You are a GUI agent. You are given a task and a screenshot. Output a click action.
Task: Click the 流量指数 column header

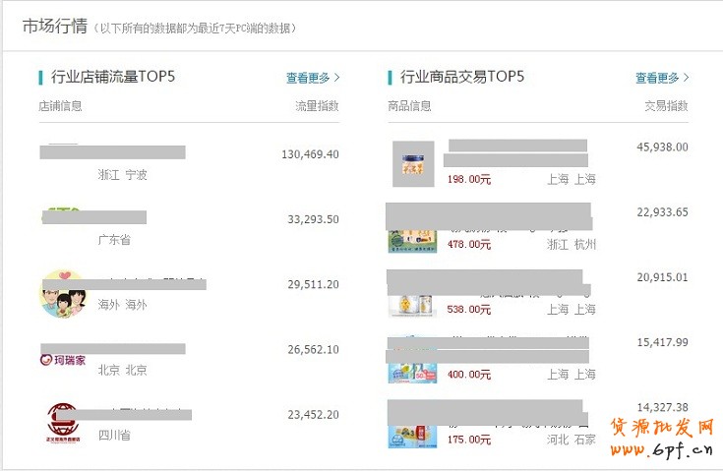(317, 106)
